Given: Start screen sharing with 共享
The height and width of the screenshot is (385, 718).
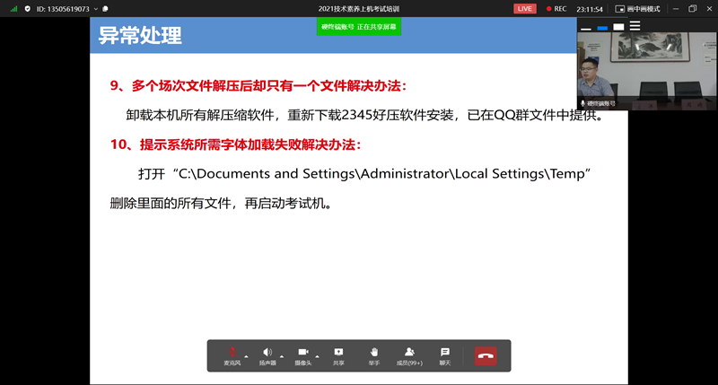Looking at the screenshot, I should (x=338, y=354).
